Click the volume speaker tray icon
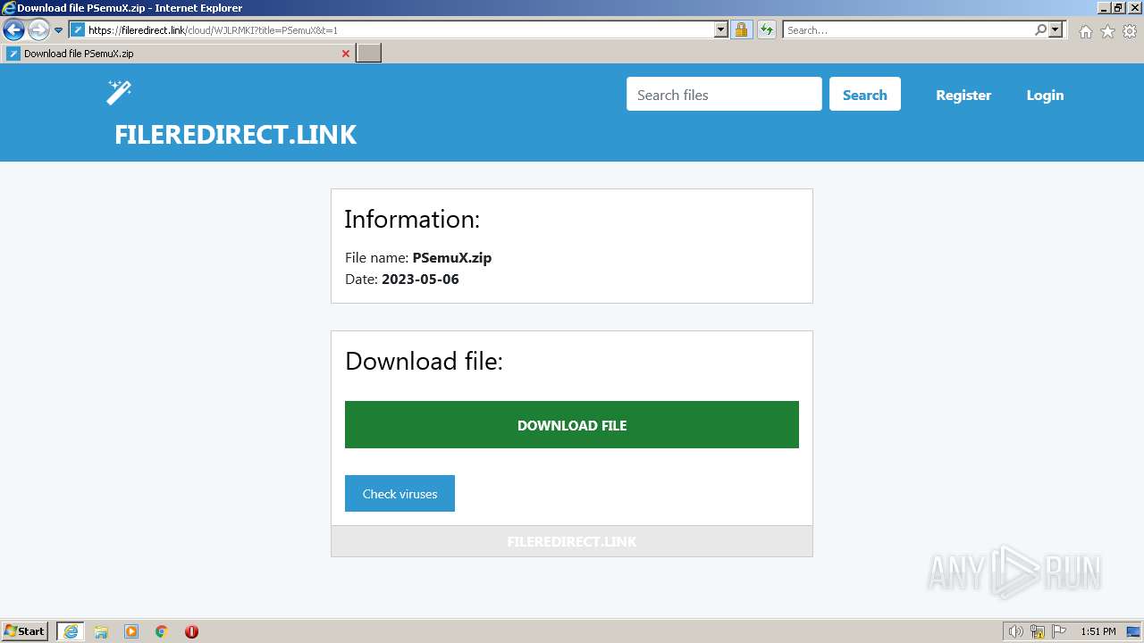This screenshot has height=643, width=1144. click(1015, 631)
